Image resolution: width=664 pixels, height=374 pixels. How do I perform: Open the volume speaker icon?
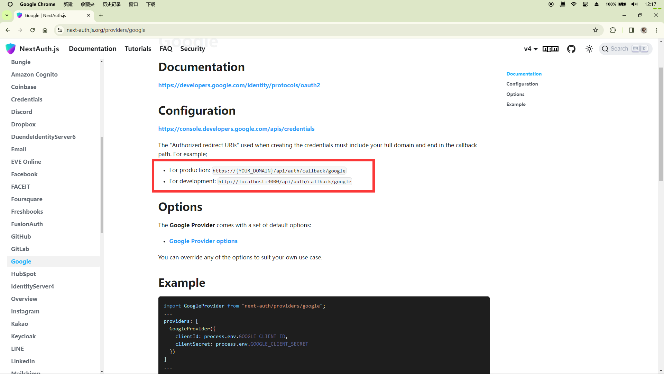point(634,4)
